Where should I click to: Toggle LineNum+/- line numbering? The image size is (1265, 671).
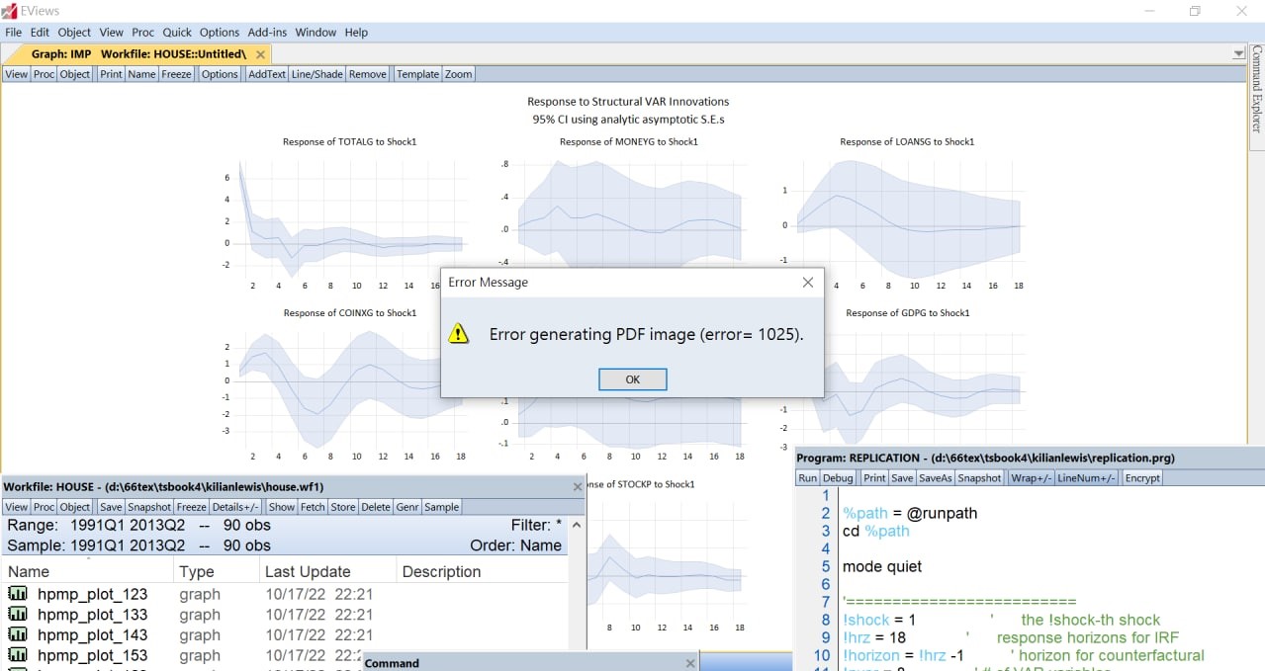point(1086,477)
